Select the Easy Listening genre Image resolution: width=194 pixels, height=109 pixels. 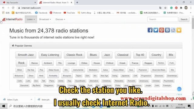point(50,55)
